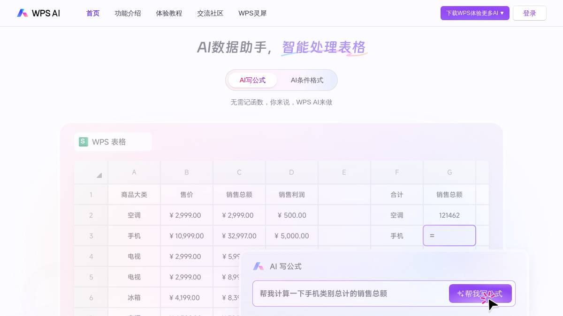Screen dimensions: 563x316
Task: Click the 登录 button
Action: tap(529, 13)
